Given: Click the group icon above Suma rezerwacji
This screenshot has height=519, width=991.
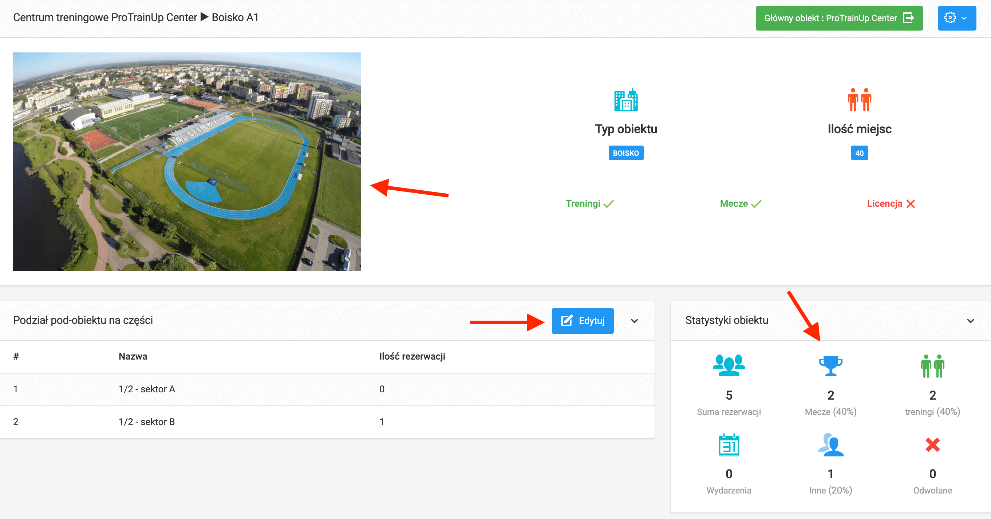Looking at the screenshot, I should point(729,365).
